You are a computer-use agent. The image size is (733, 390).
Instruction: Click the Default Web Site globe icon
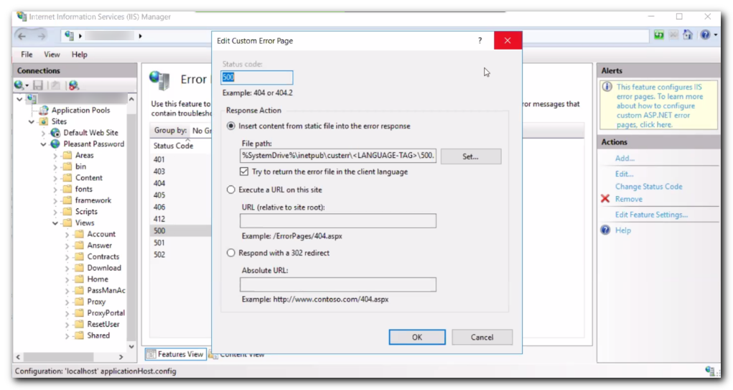(x=55, y=133)
